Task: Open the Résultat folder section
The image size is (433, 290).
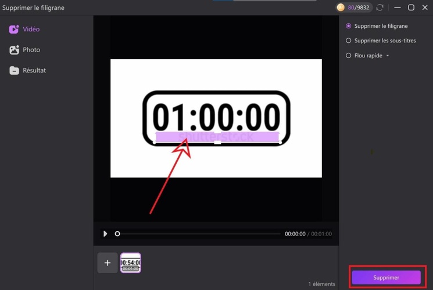Action: [27, 70]
